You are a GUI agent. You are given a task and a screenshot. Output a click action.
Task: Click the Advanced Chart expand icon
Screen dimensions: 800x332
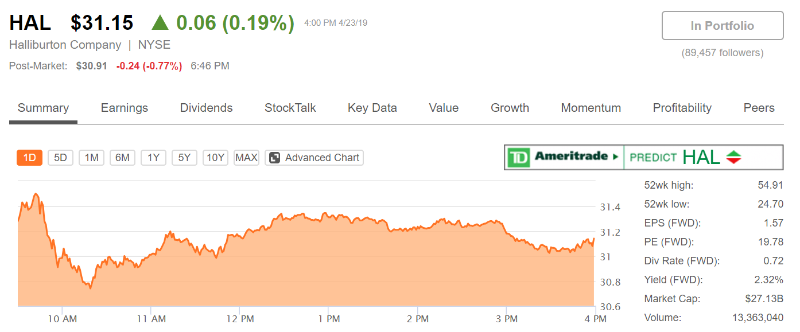coord(275,158)
